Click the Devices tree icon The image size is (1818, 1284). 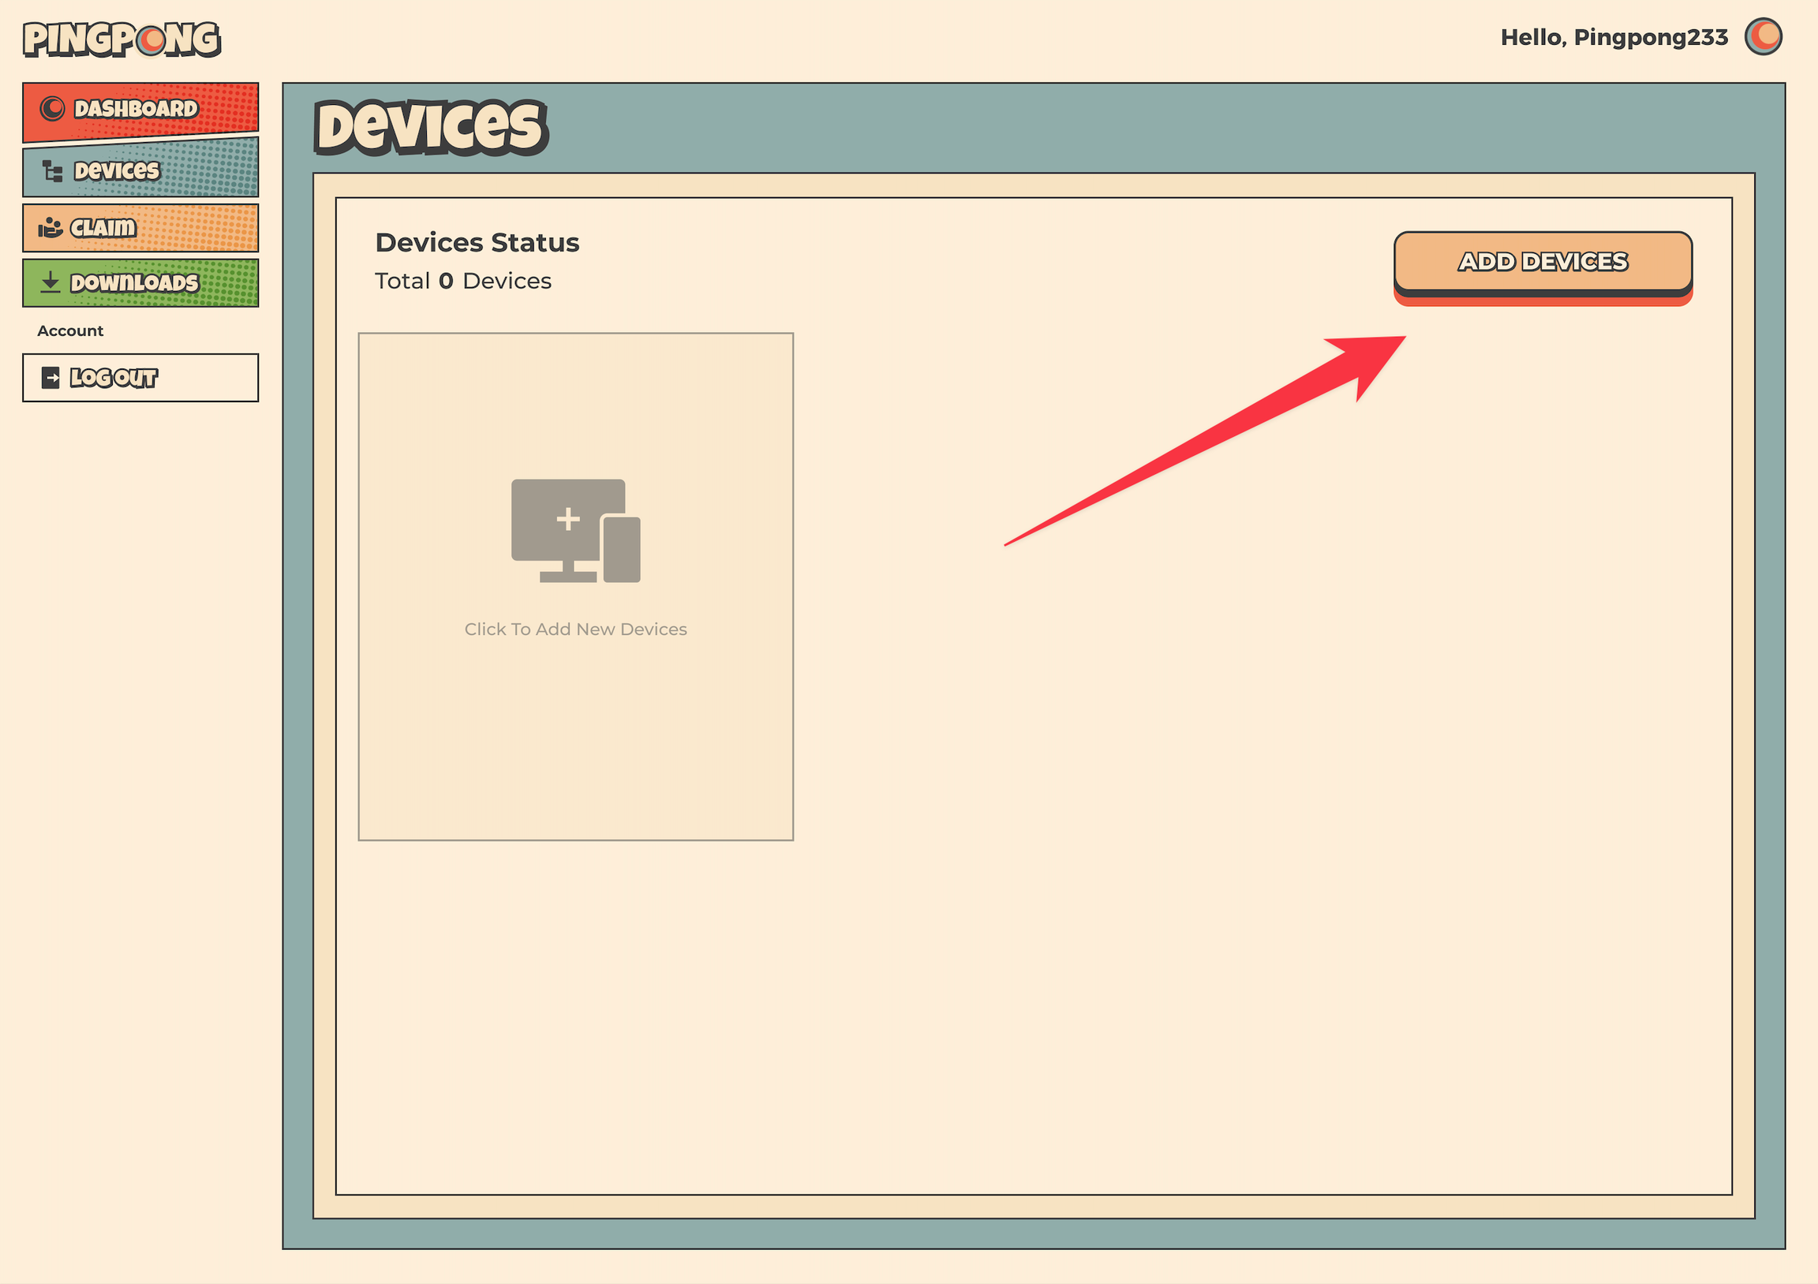[52, 171]
